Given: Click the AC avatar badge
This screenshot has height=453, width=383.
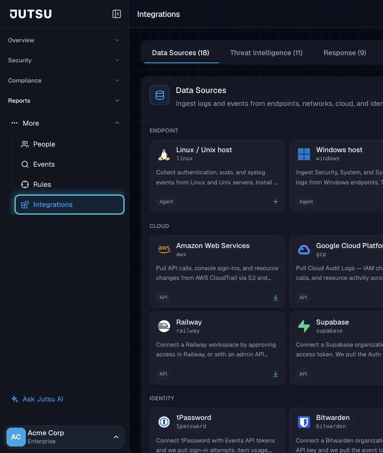Looking at the screenshot, I should pos(16,437).
